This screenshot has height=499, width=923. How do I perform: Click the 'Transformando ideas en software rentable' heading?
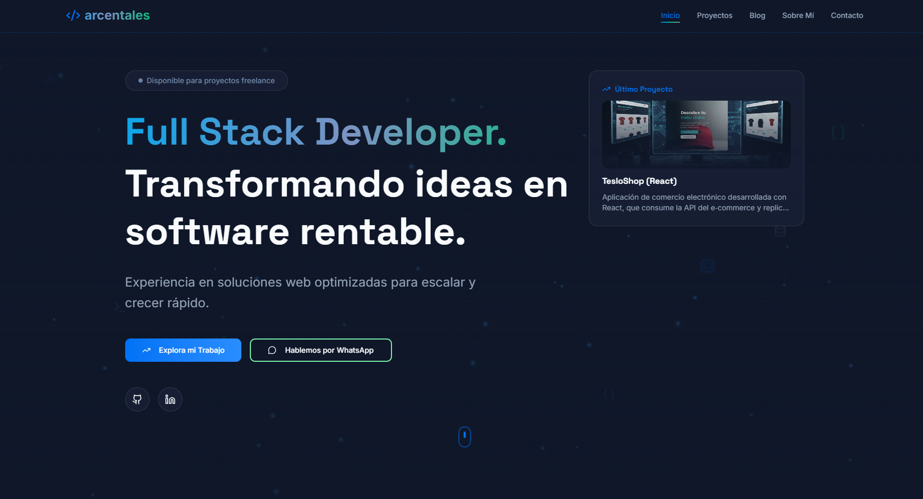pos(347,208)
